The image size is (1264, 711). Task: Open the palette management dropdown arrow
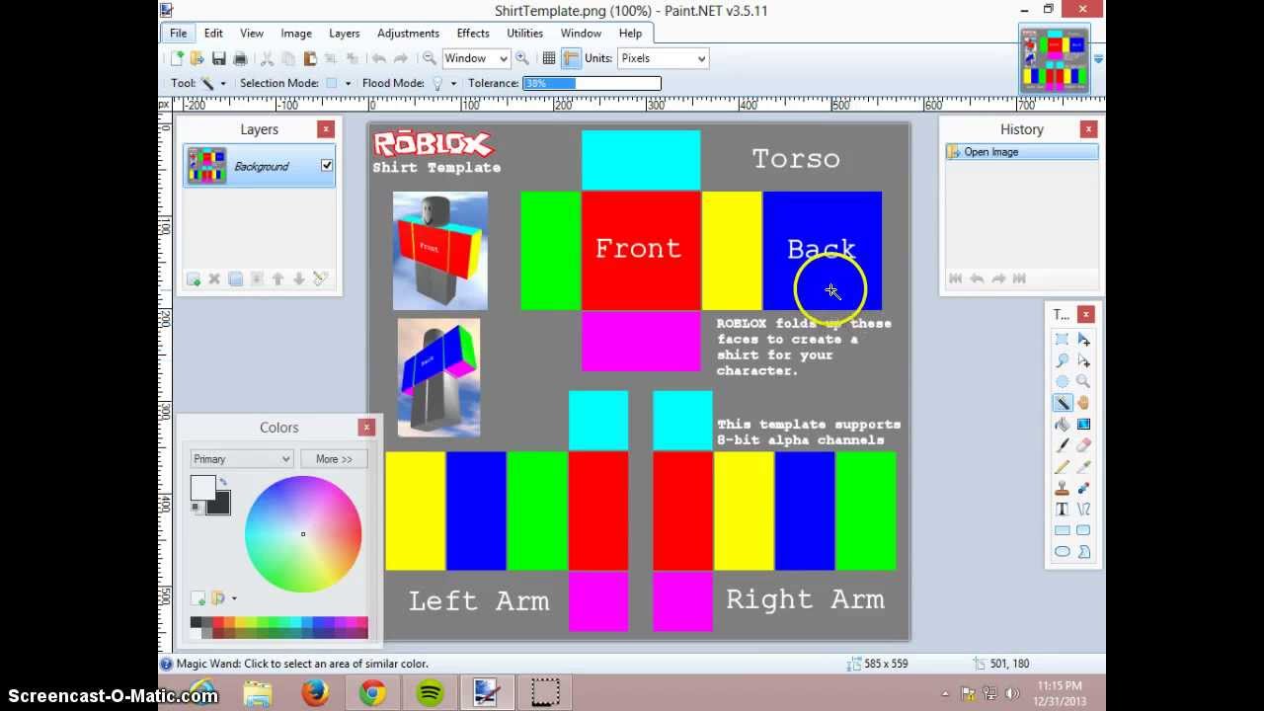234,598
